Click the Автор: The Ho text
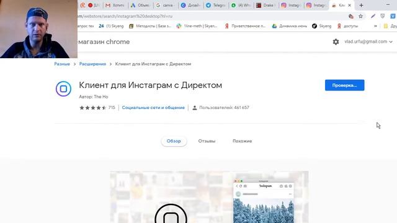The image size is (397, 223). (94, 97)
